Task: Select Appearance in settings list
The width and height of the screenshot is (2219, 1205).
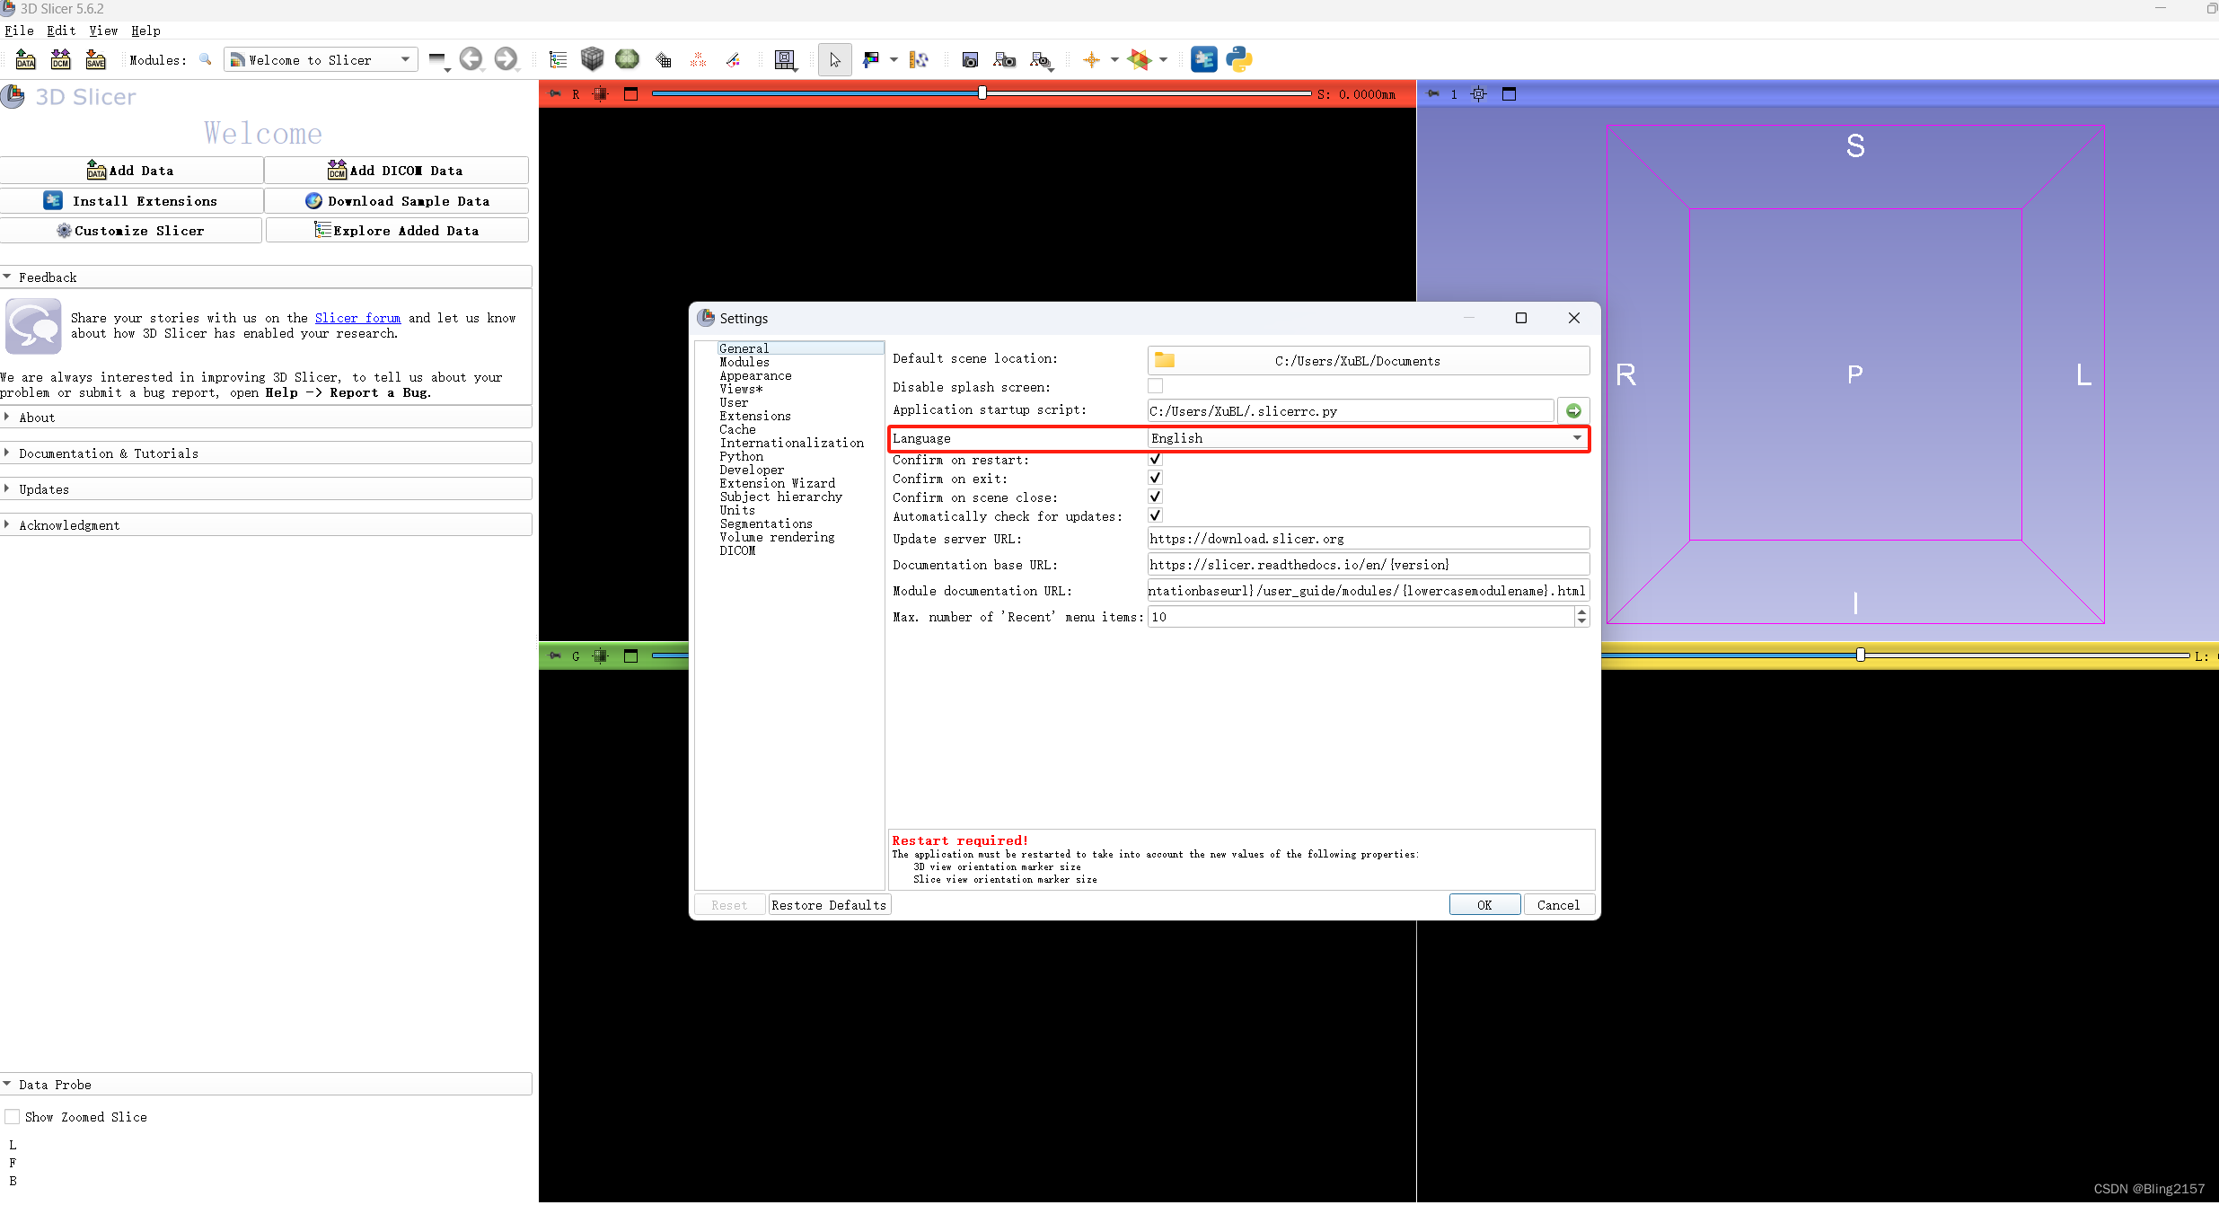Action: [x=755, y=376]
